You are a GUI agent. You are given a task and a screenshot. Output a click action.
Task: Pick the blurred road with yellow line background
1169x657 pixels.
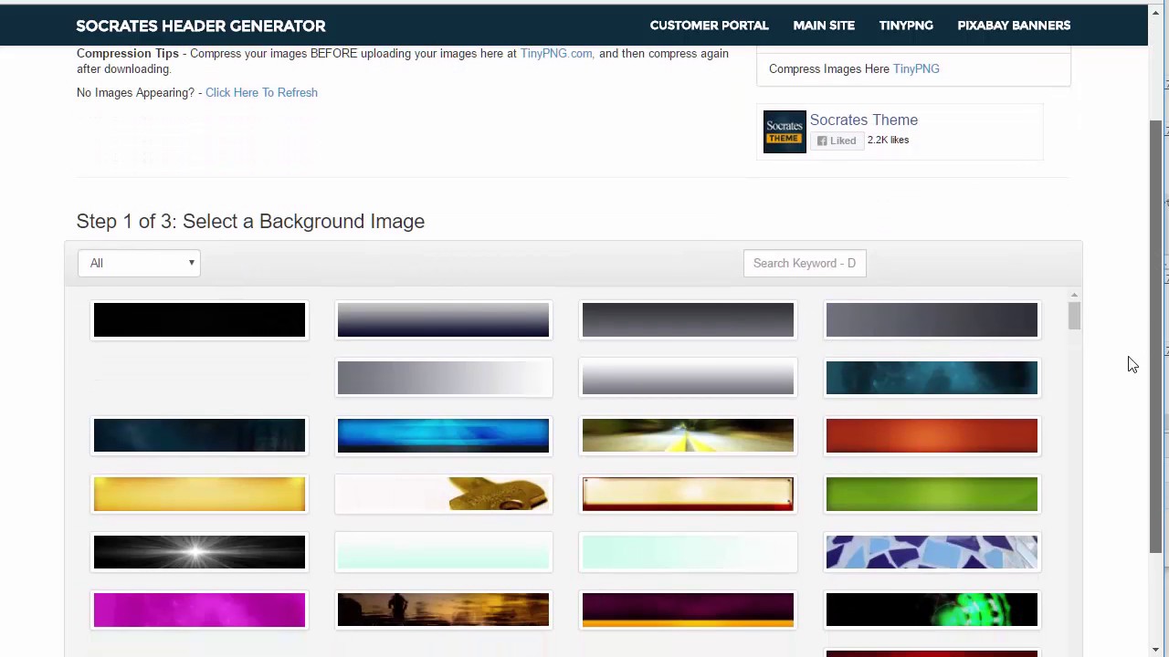688,436
